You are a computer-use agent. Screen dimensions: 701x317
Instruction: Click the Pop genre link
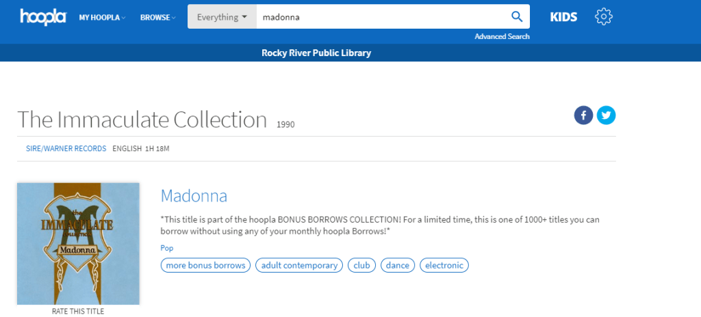coord(167,248)
